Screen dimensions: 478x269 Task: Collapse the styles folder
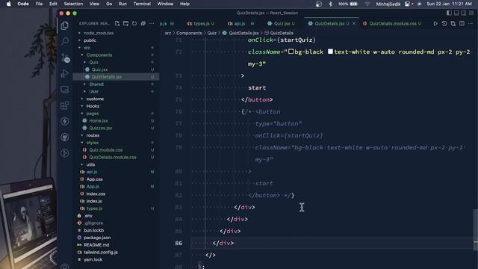point(93,143)
